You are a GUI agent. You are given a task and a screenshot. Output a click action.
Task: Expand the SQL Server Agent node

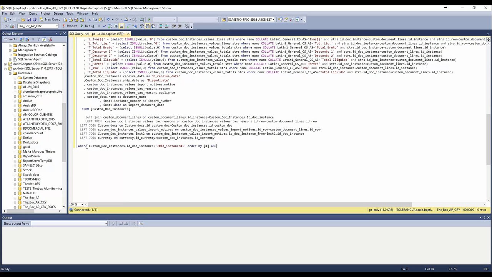pyautogui.click(x=10, y=59)
